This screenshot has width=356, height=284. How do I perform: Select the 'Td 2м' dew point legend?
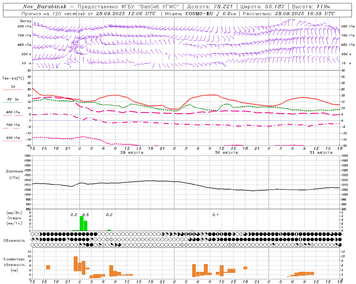13,99
